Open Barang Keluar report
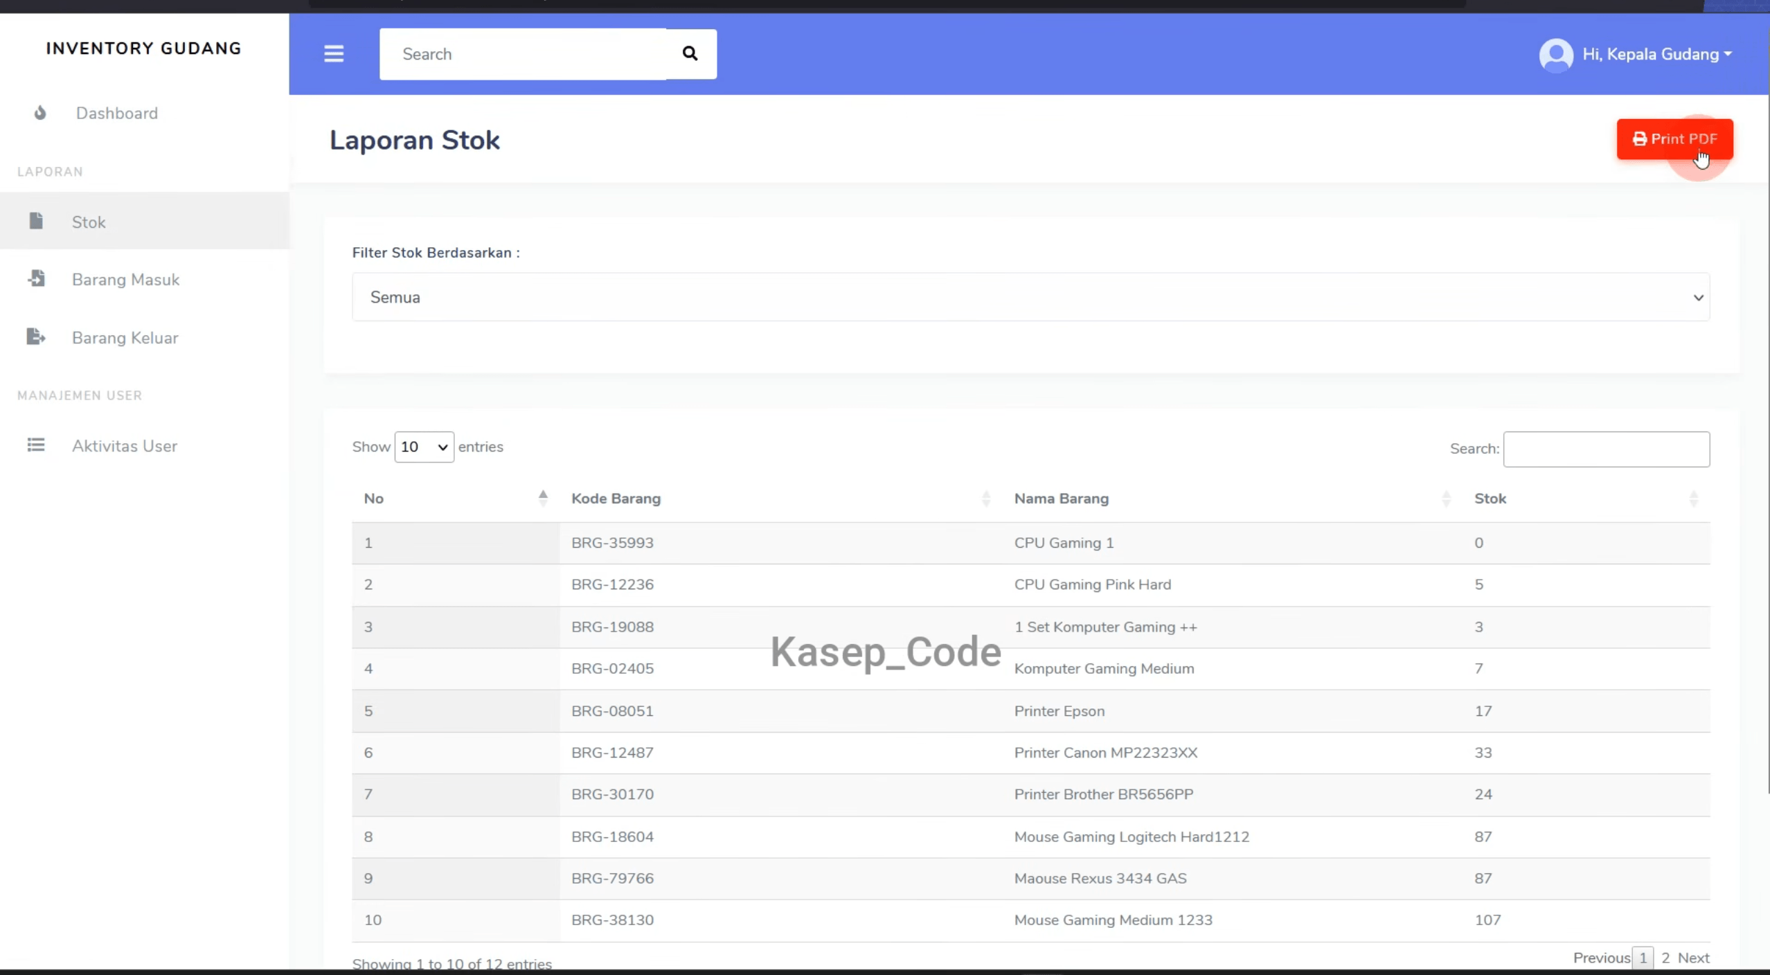 click(x=144, y=338)
